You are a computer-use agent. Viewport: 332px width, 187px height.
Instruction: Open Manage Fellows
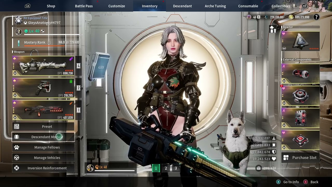click(x=43, y=147)
